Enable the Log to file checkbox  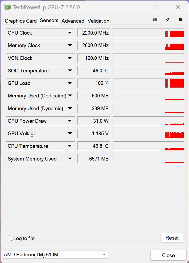[x=9, y=238]
